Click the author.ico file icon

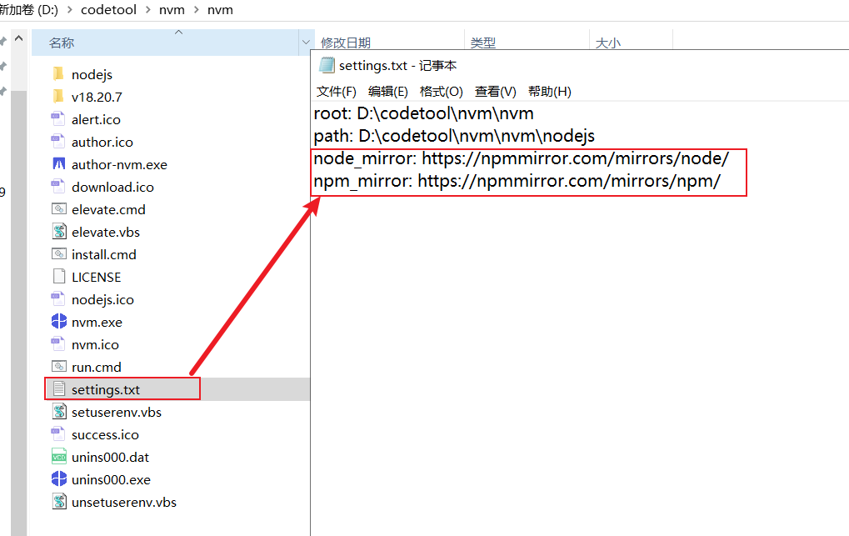[58, 142]
